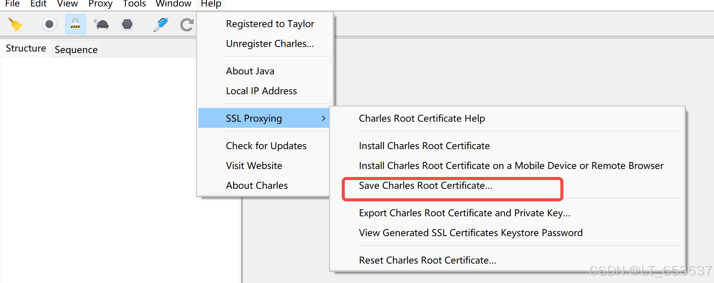The width and height of the screenshot is (714, 283).
Task: Open the Window menu
Action: pos(173,4)
